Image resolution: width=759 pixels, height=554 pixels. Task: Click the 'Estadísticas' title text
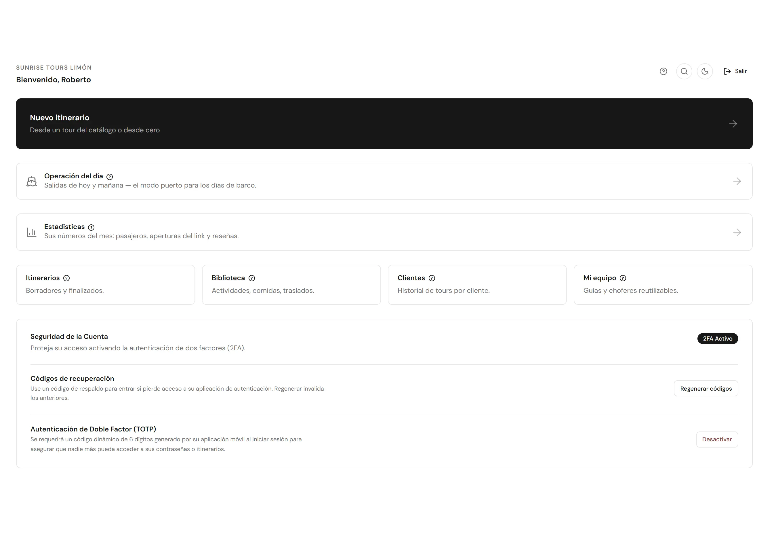point(64,227)
